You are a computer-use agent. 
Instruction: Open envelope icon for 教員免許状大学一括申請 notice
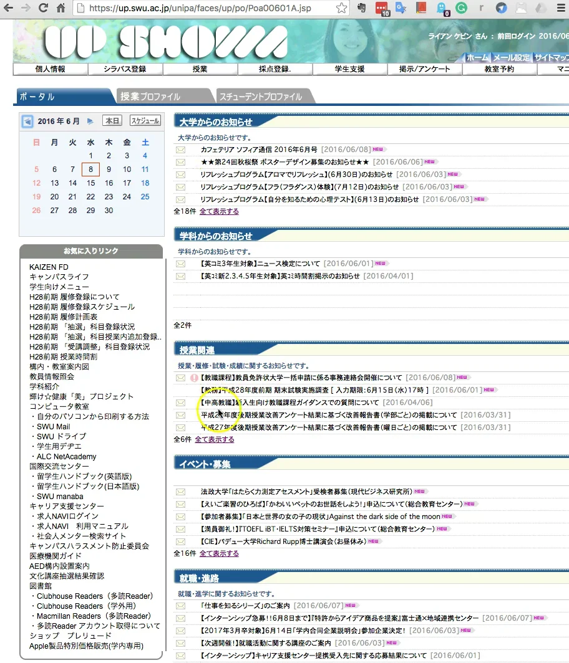pyautogui.click(x=181, y=378)
